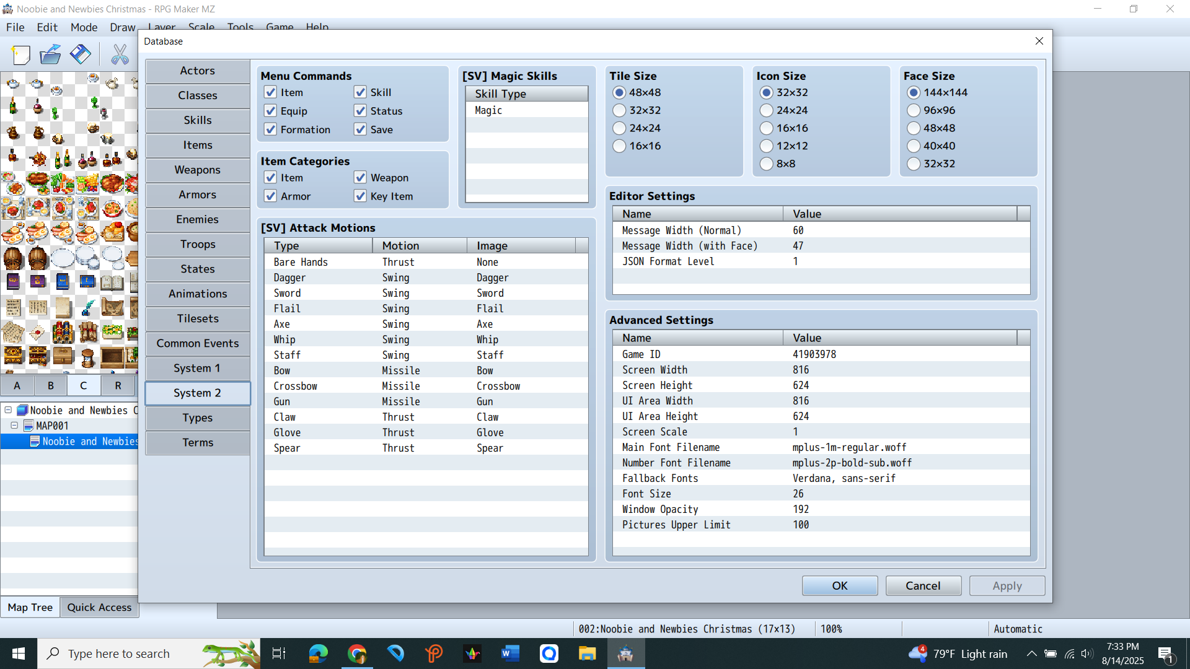
Task: Select 40×40 face size
Action: [x=914, y=146]
